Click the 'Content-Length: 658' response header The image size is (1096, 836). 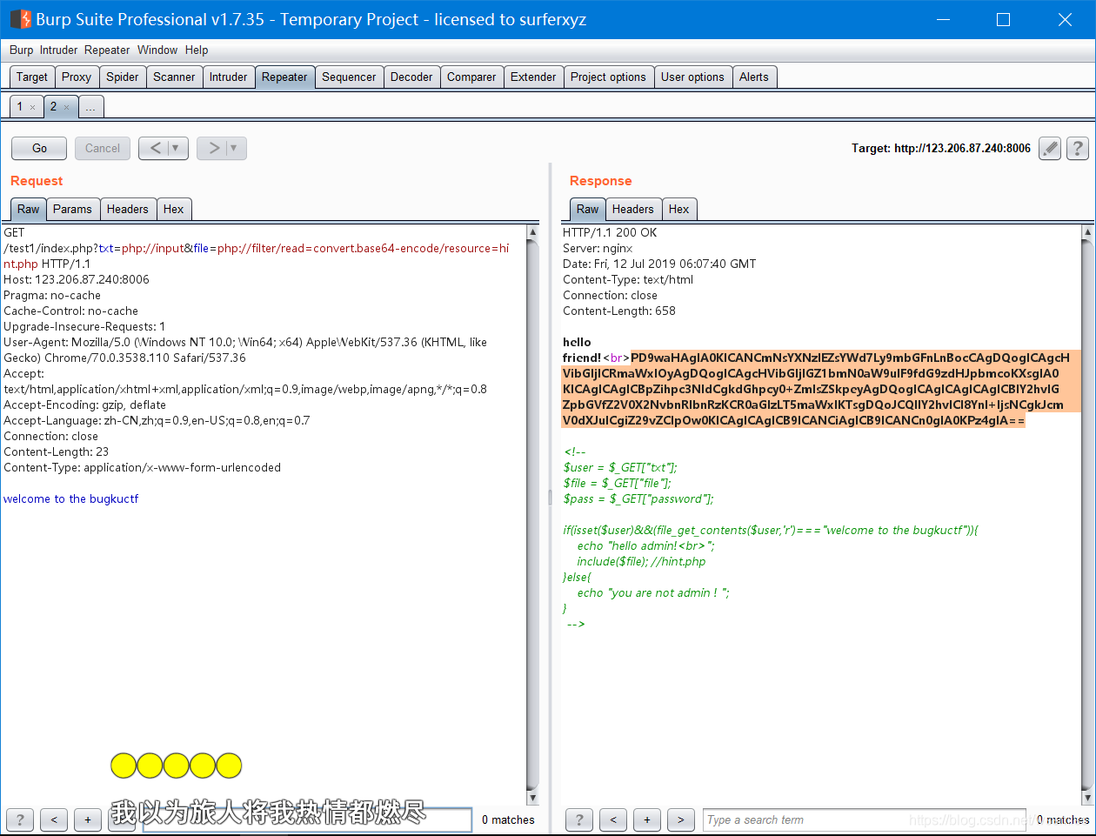tap(619, 311)
